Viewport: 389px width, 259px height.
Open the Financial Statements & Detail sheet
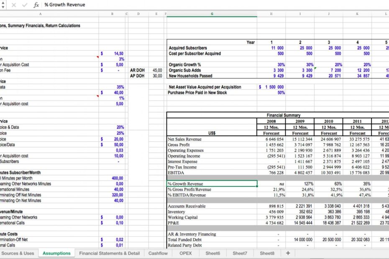pyautogui.click(x=109, y=253)
